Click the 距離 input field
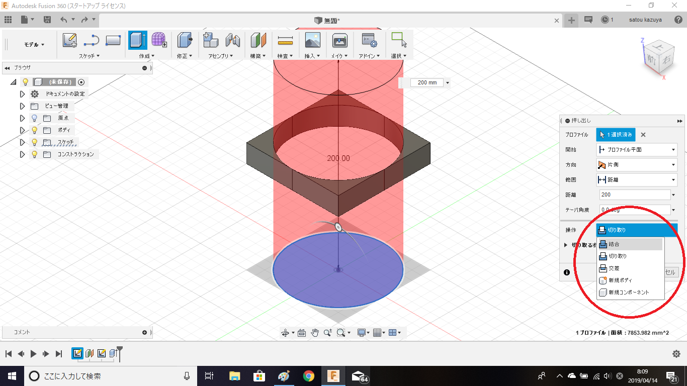 (x=635, y=195)
